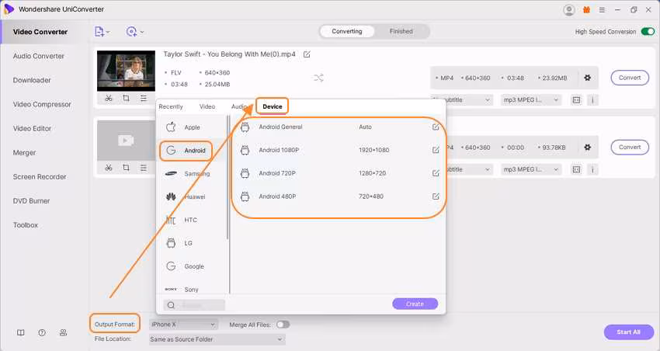
Task: Open Screen Recorder in sidebar
Action: click(40, 177)
